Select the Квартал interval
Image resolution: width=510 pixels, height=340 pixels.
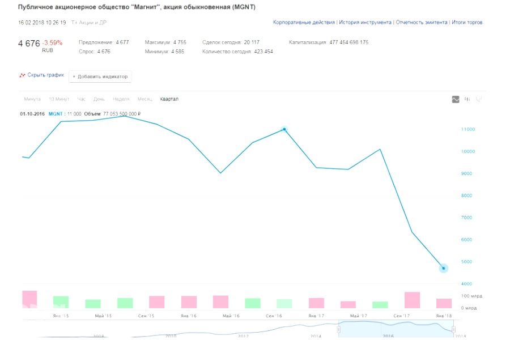click(x=169, y=99)
